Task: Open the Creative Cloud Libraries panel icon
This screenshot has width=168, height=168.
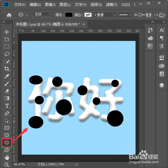Action: click(162, 66)
